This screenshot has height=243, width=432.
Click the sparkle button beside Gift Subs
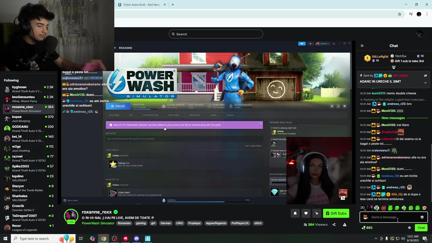tap(317, 213)
